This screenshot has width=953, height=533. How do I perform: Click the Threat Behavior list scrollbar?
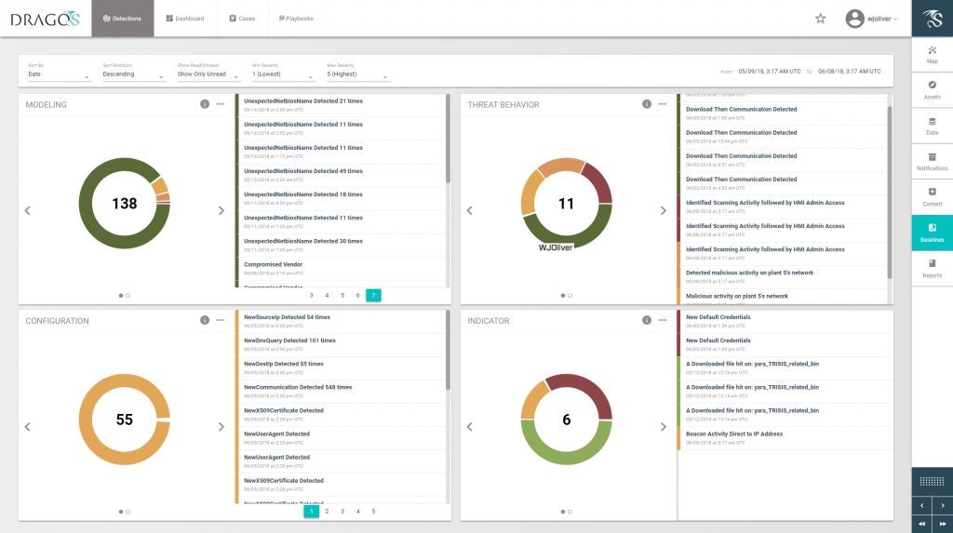pos(889,192)
